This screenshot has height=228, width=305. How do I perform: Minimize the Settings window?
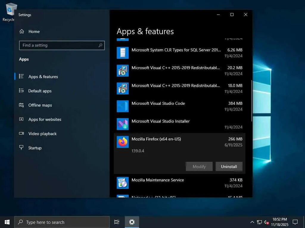218,15
